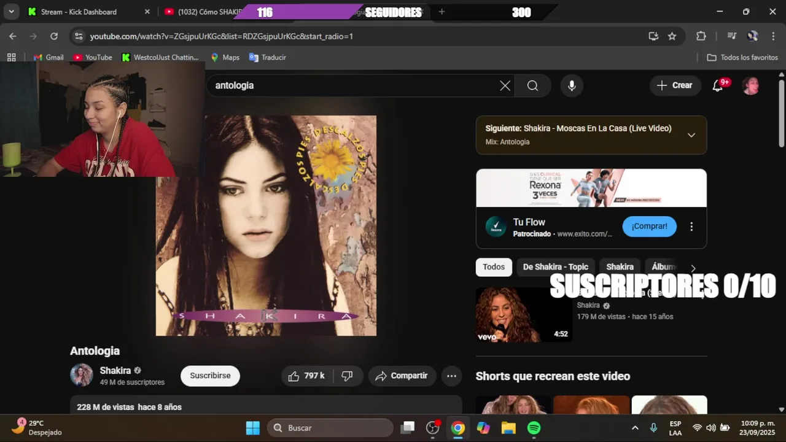Viewport: 786px width, 442px height.
Task: Click the Crear button
Action: click(674, 86)
